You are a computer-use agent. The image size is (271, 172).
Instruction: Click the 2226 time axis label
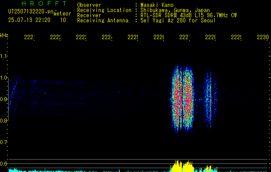pos(159,37)
